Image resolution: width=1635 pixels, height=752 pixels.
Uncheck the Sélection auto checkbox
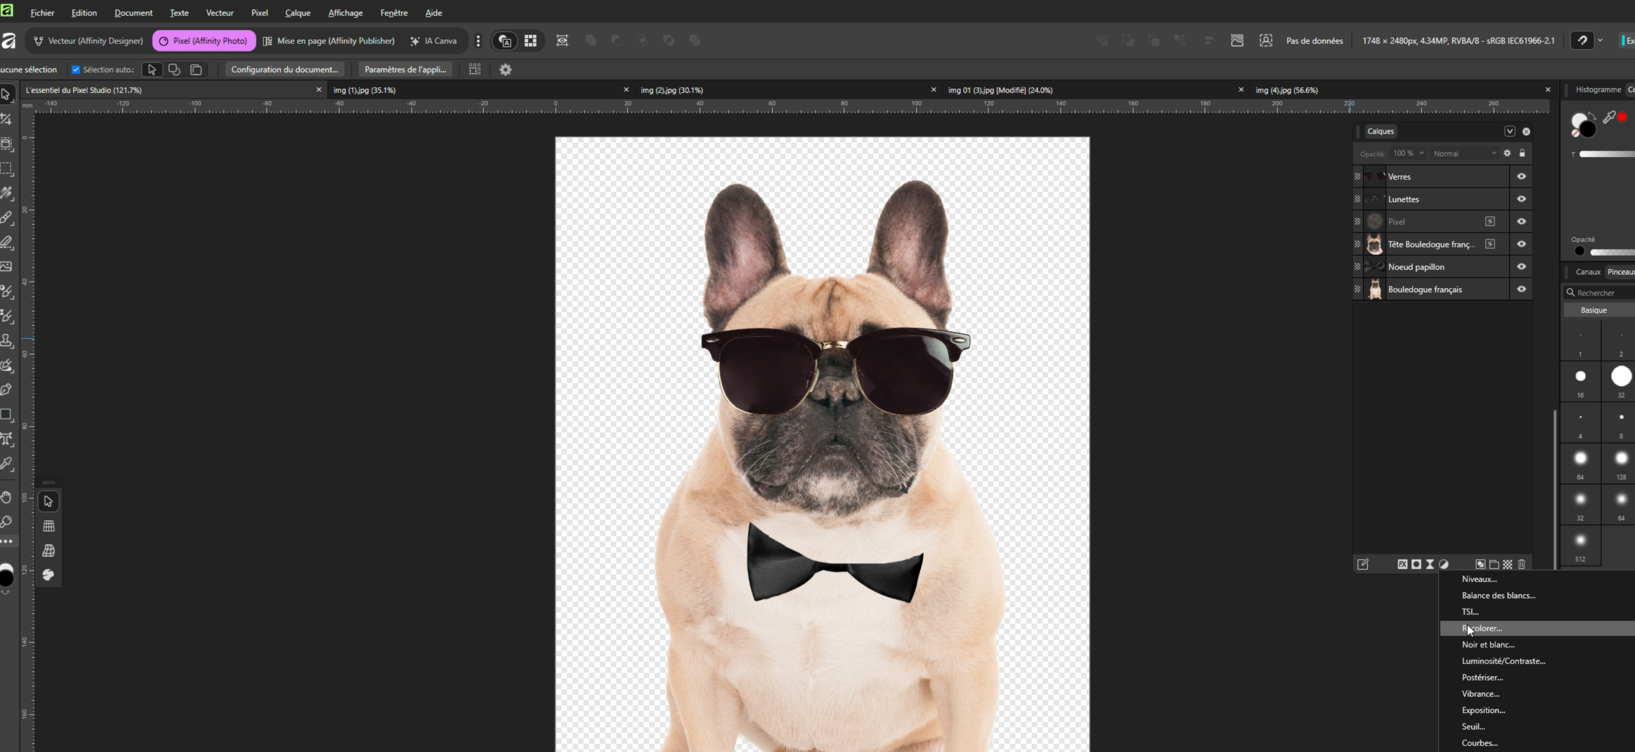[x=76, y=70]
